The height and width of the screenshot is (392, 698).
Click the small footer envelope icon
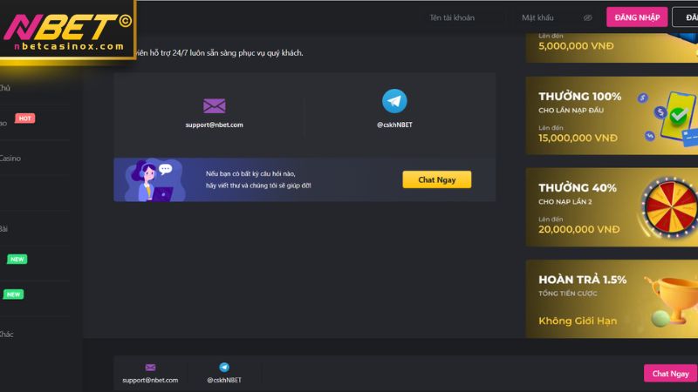[150, 368]
